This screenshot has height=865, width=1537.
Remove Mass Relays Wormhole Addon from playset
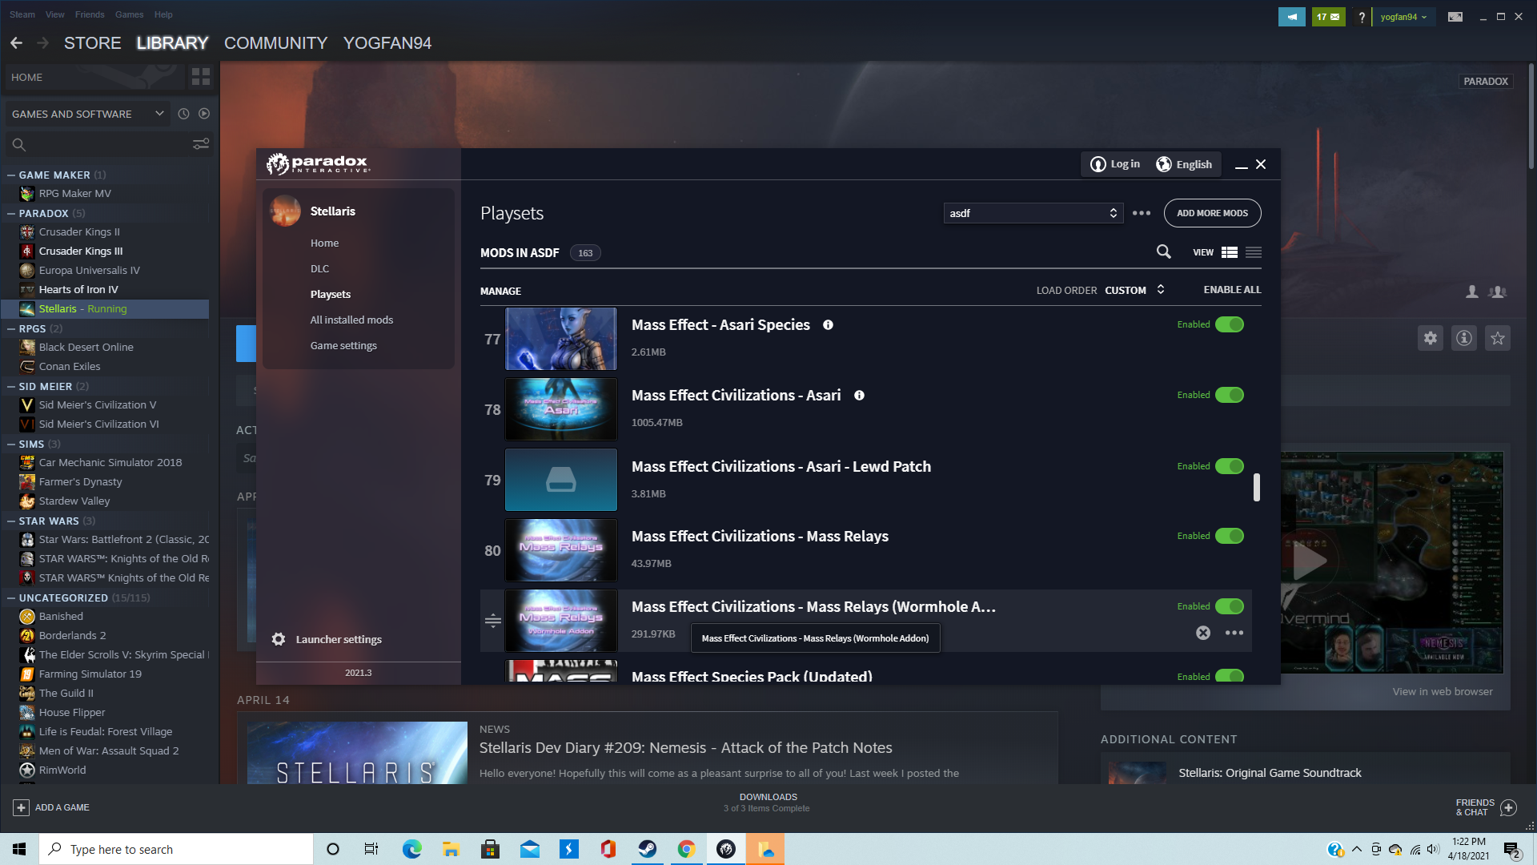point(1203,633)
